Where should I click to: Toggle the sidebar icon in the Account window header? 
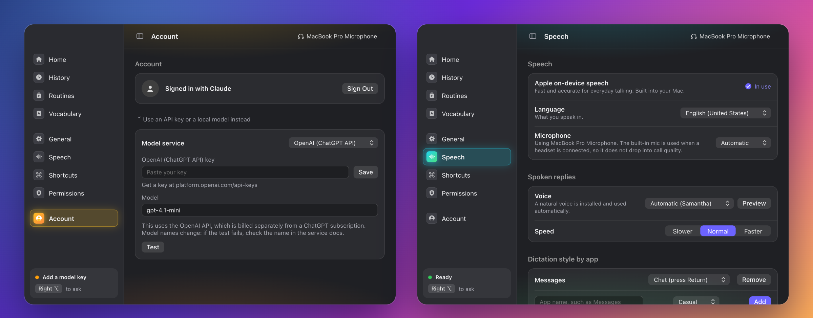[x=140, y=36]
